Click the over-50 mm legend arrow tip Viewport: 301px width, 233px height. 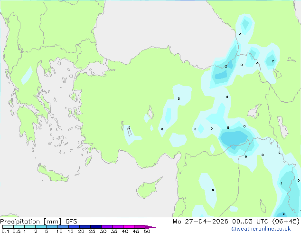pos(150,227)
